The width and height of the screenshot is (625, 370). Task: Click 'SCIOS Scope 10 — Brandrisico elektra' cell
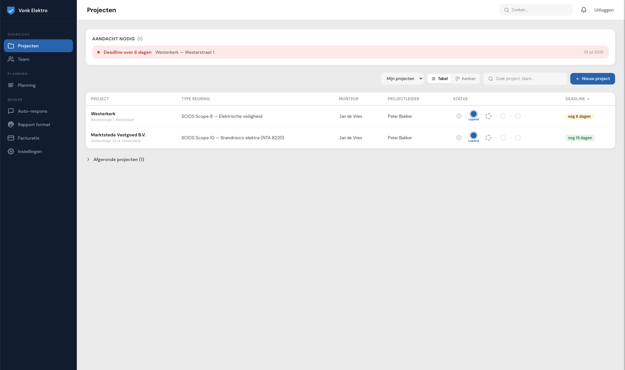point(233,138)
